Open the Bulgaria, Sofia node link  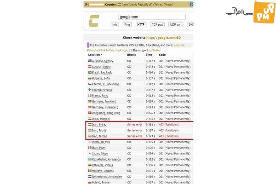pyautogui.click(x=101, y=78)
